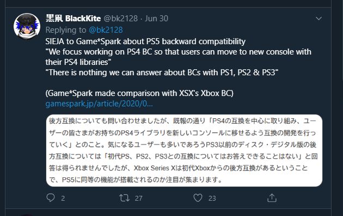Image resolution: width=343 pixels, height=216 pixels.
Task: Open the gray @bk2128 handle in header
Action: point(120,19)
